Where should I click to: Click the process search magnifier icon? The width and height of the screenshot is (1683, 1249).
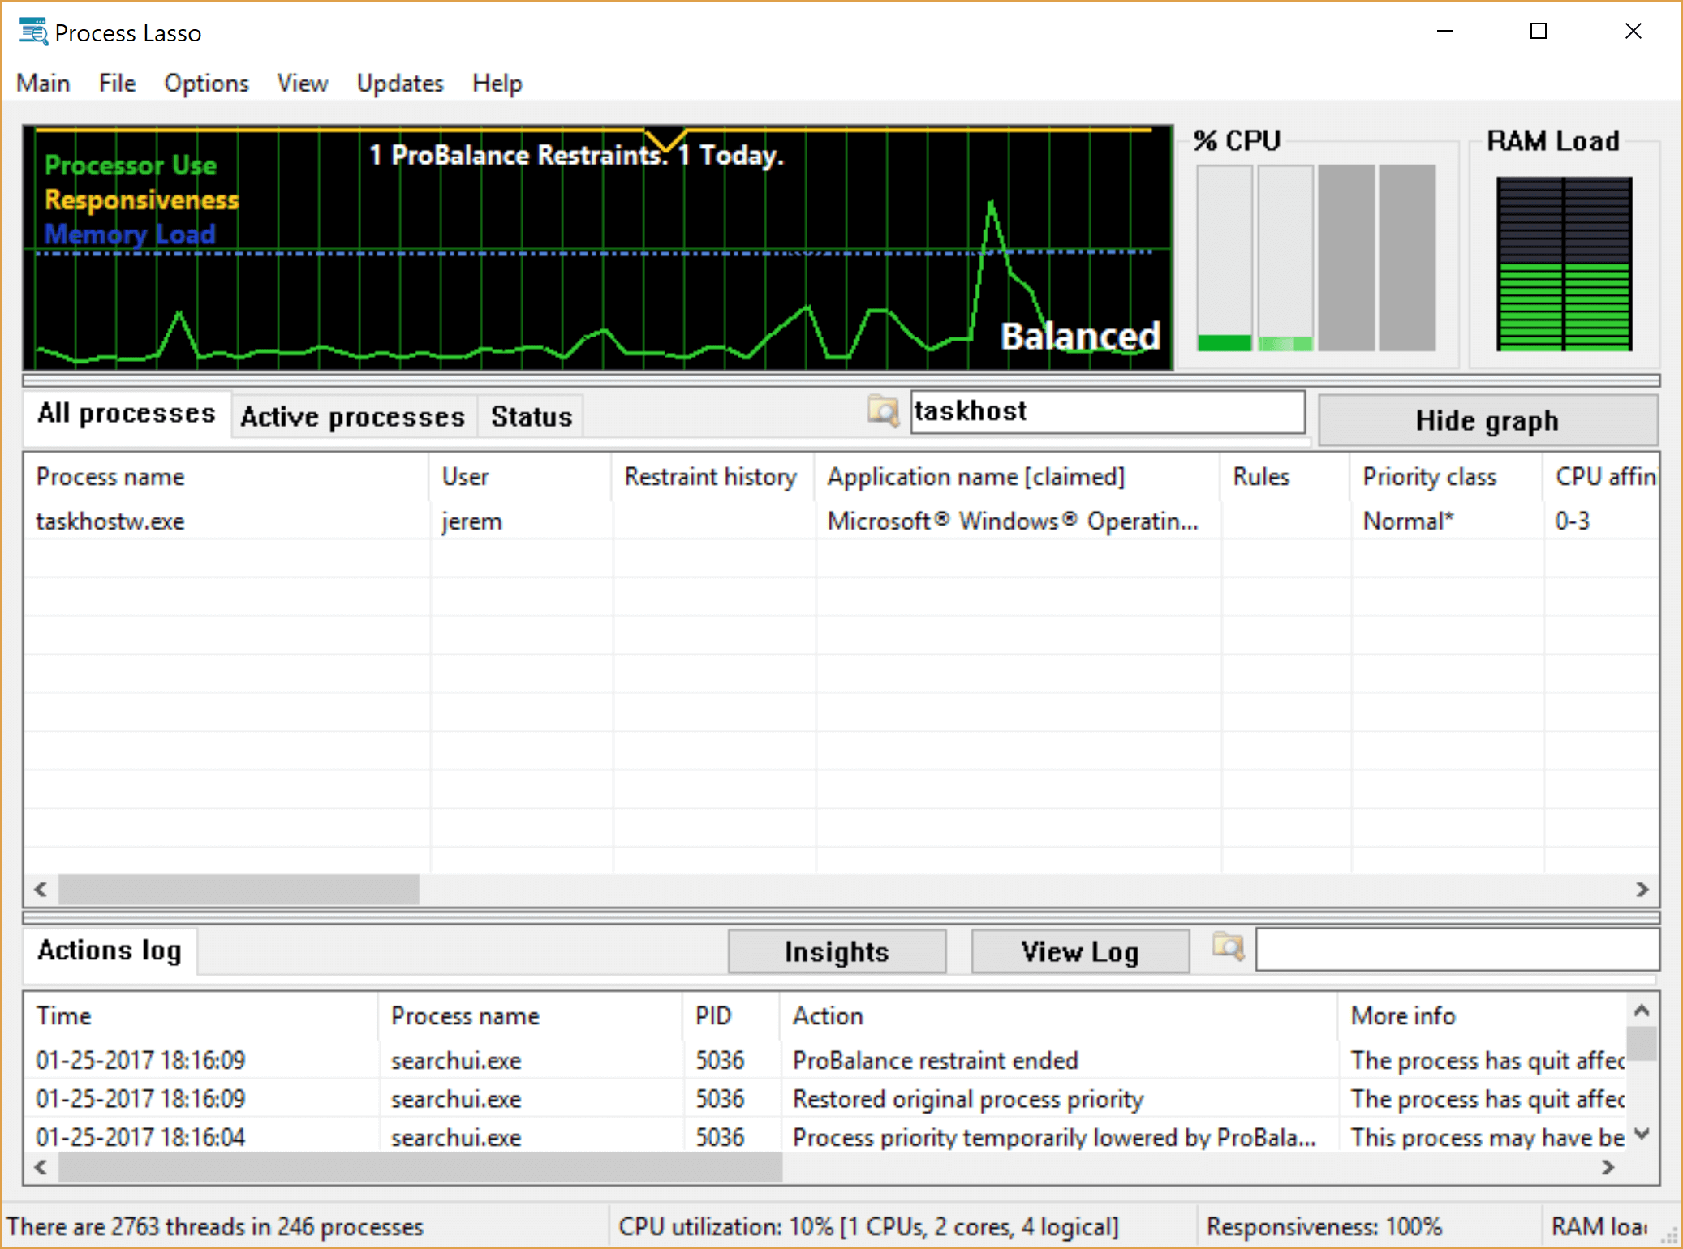[x=883, y=411]
